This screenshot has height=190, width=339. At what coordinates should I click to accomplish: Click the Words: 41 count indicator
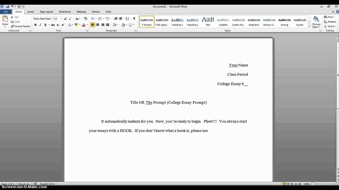[x=23, y=184]
